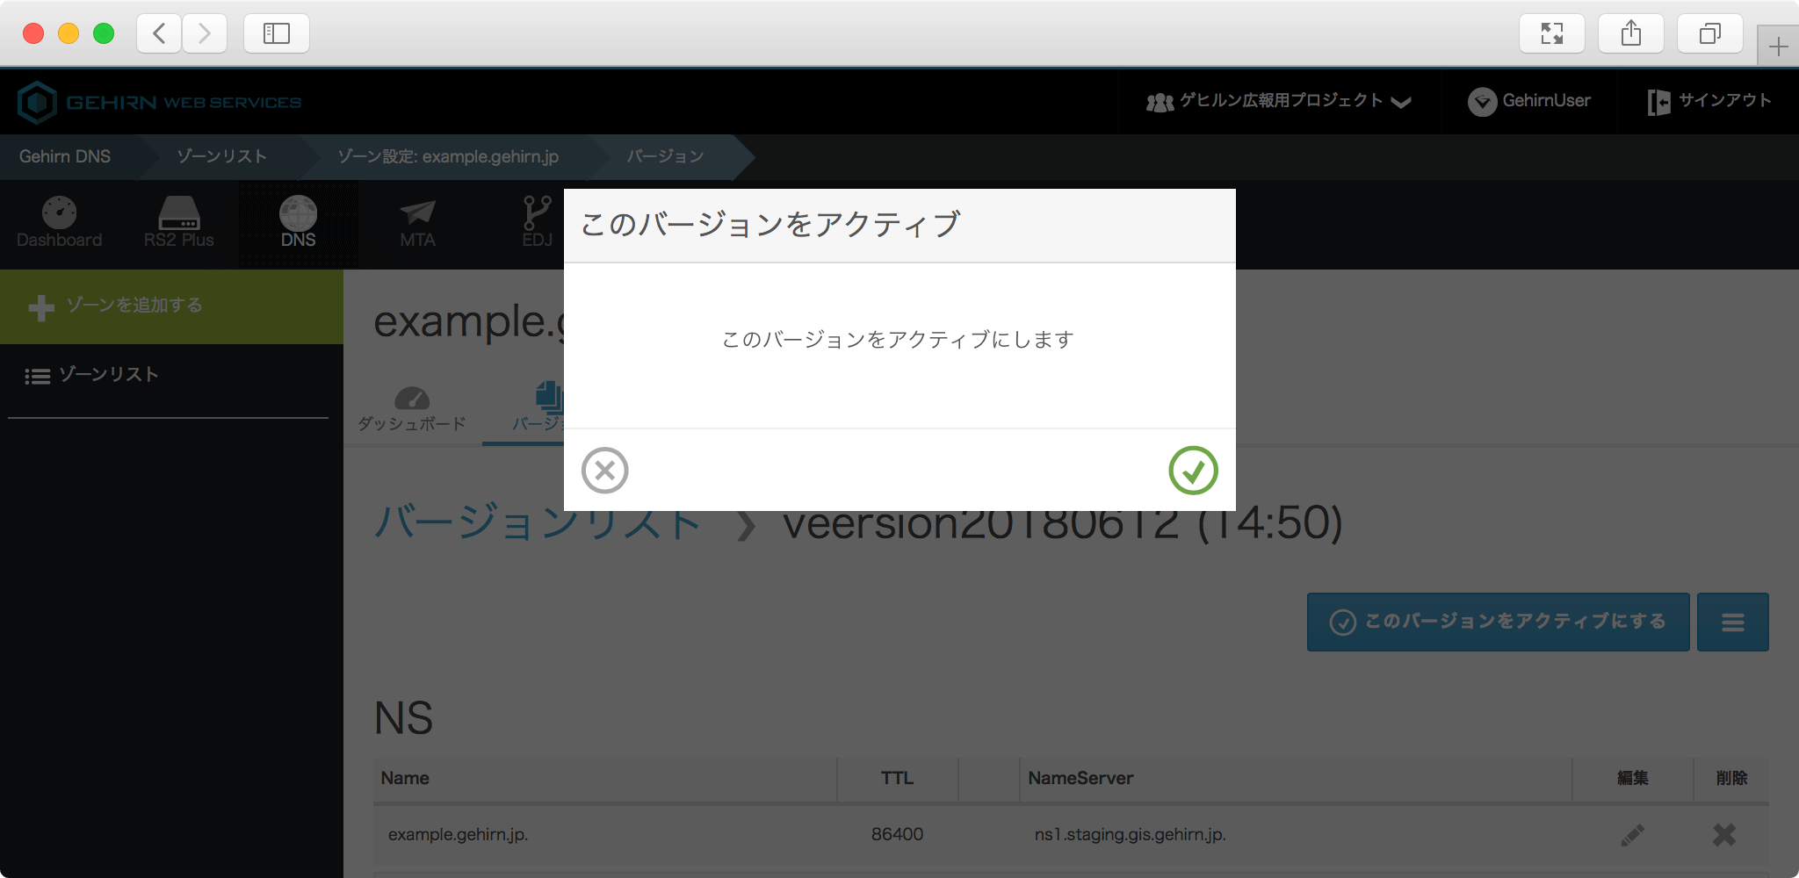Open the Dashboard service icon
The height and width of the screenshot is (878, 1799).
coord(59,223)
